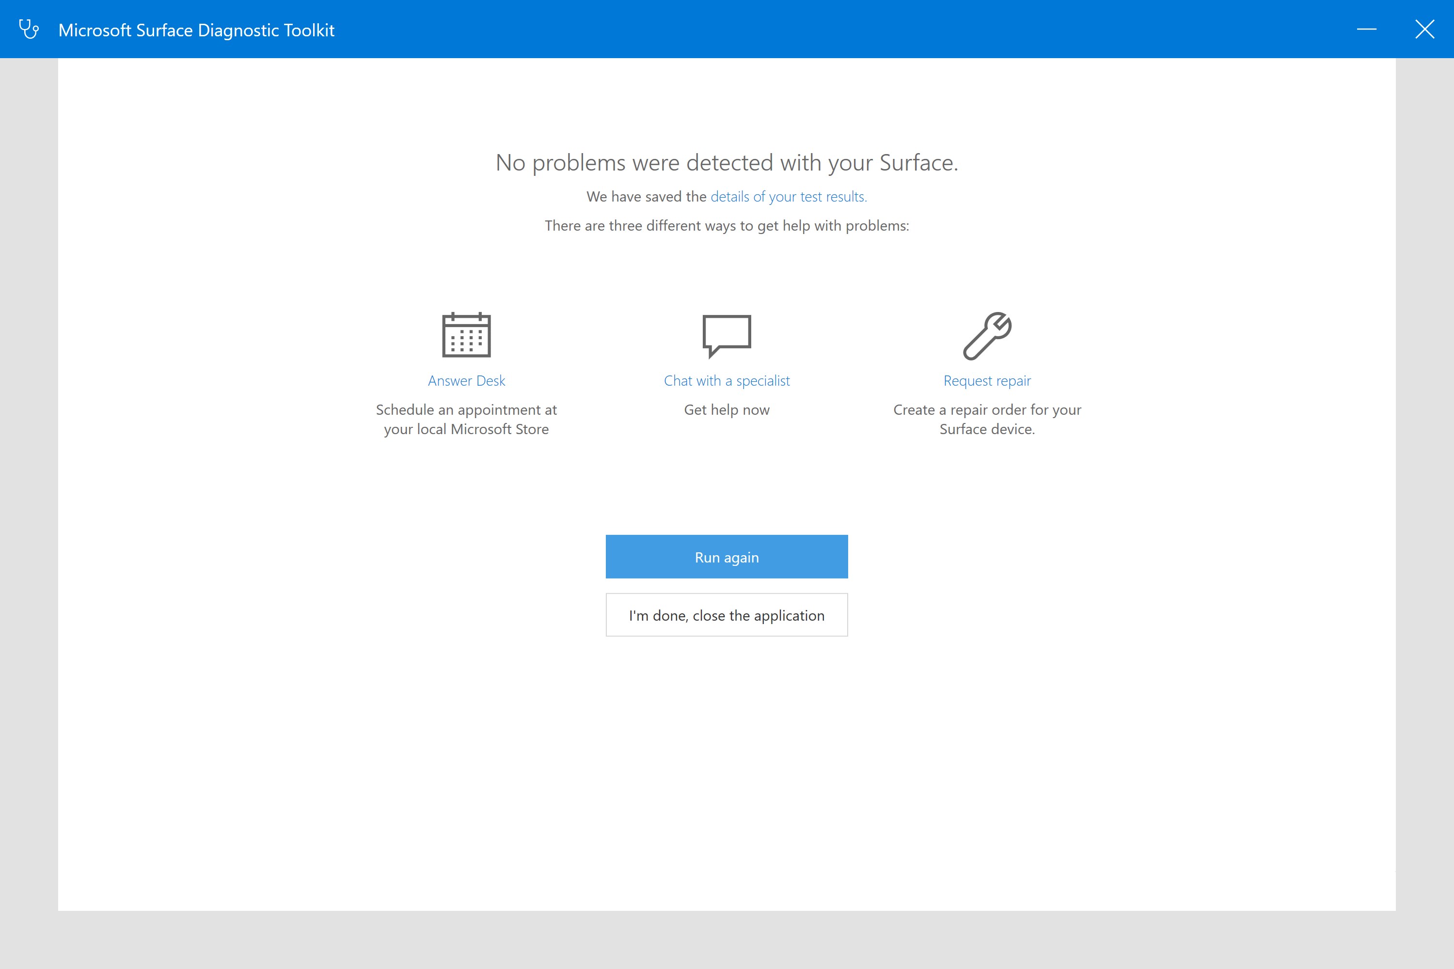
Task: Open the Request repair link
Action: tap(986, 380)
